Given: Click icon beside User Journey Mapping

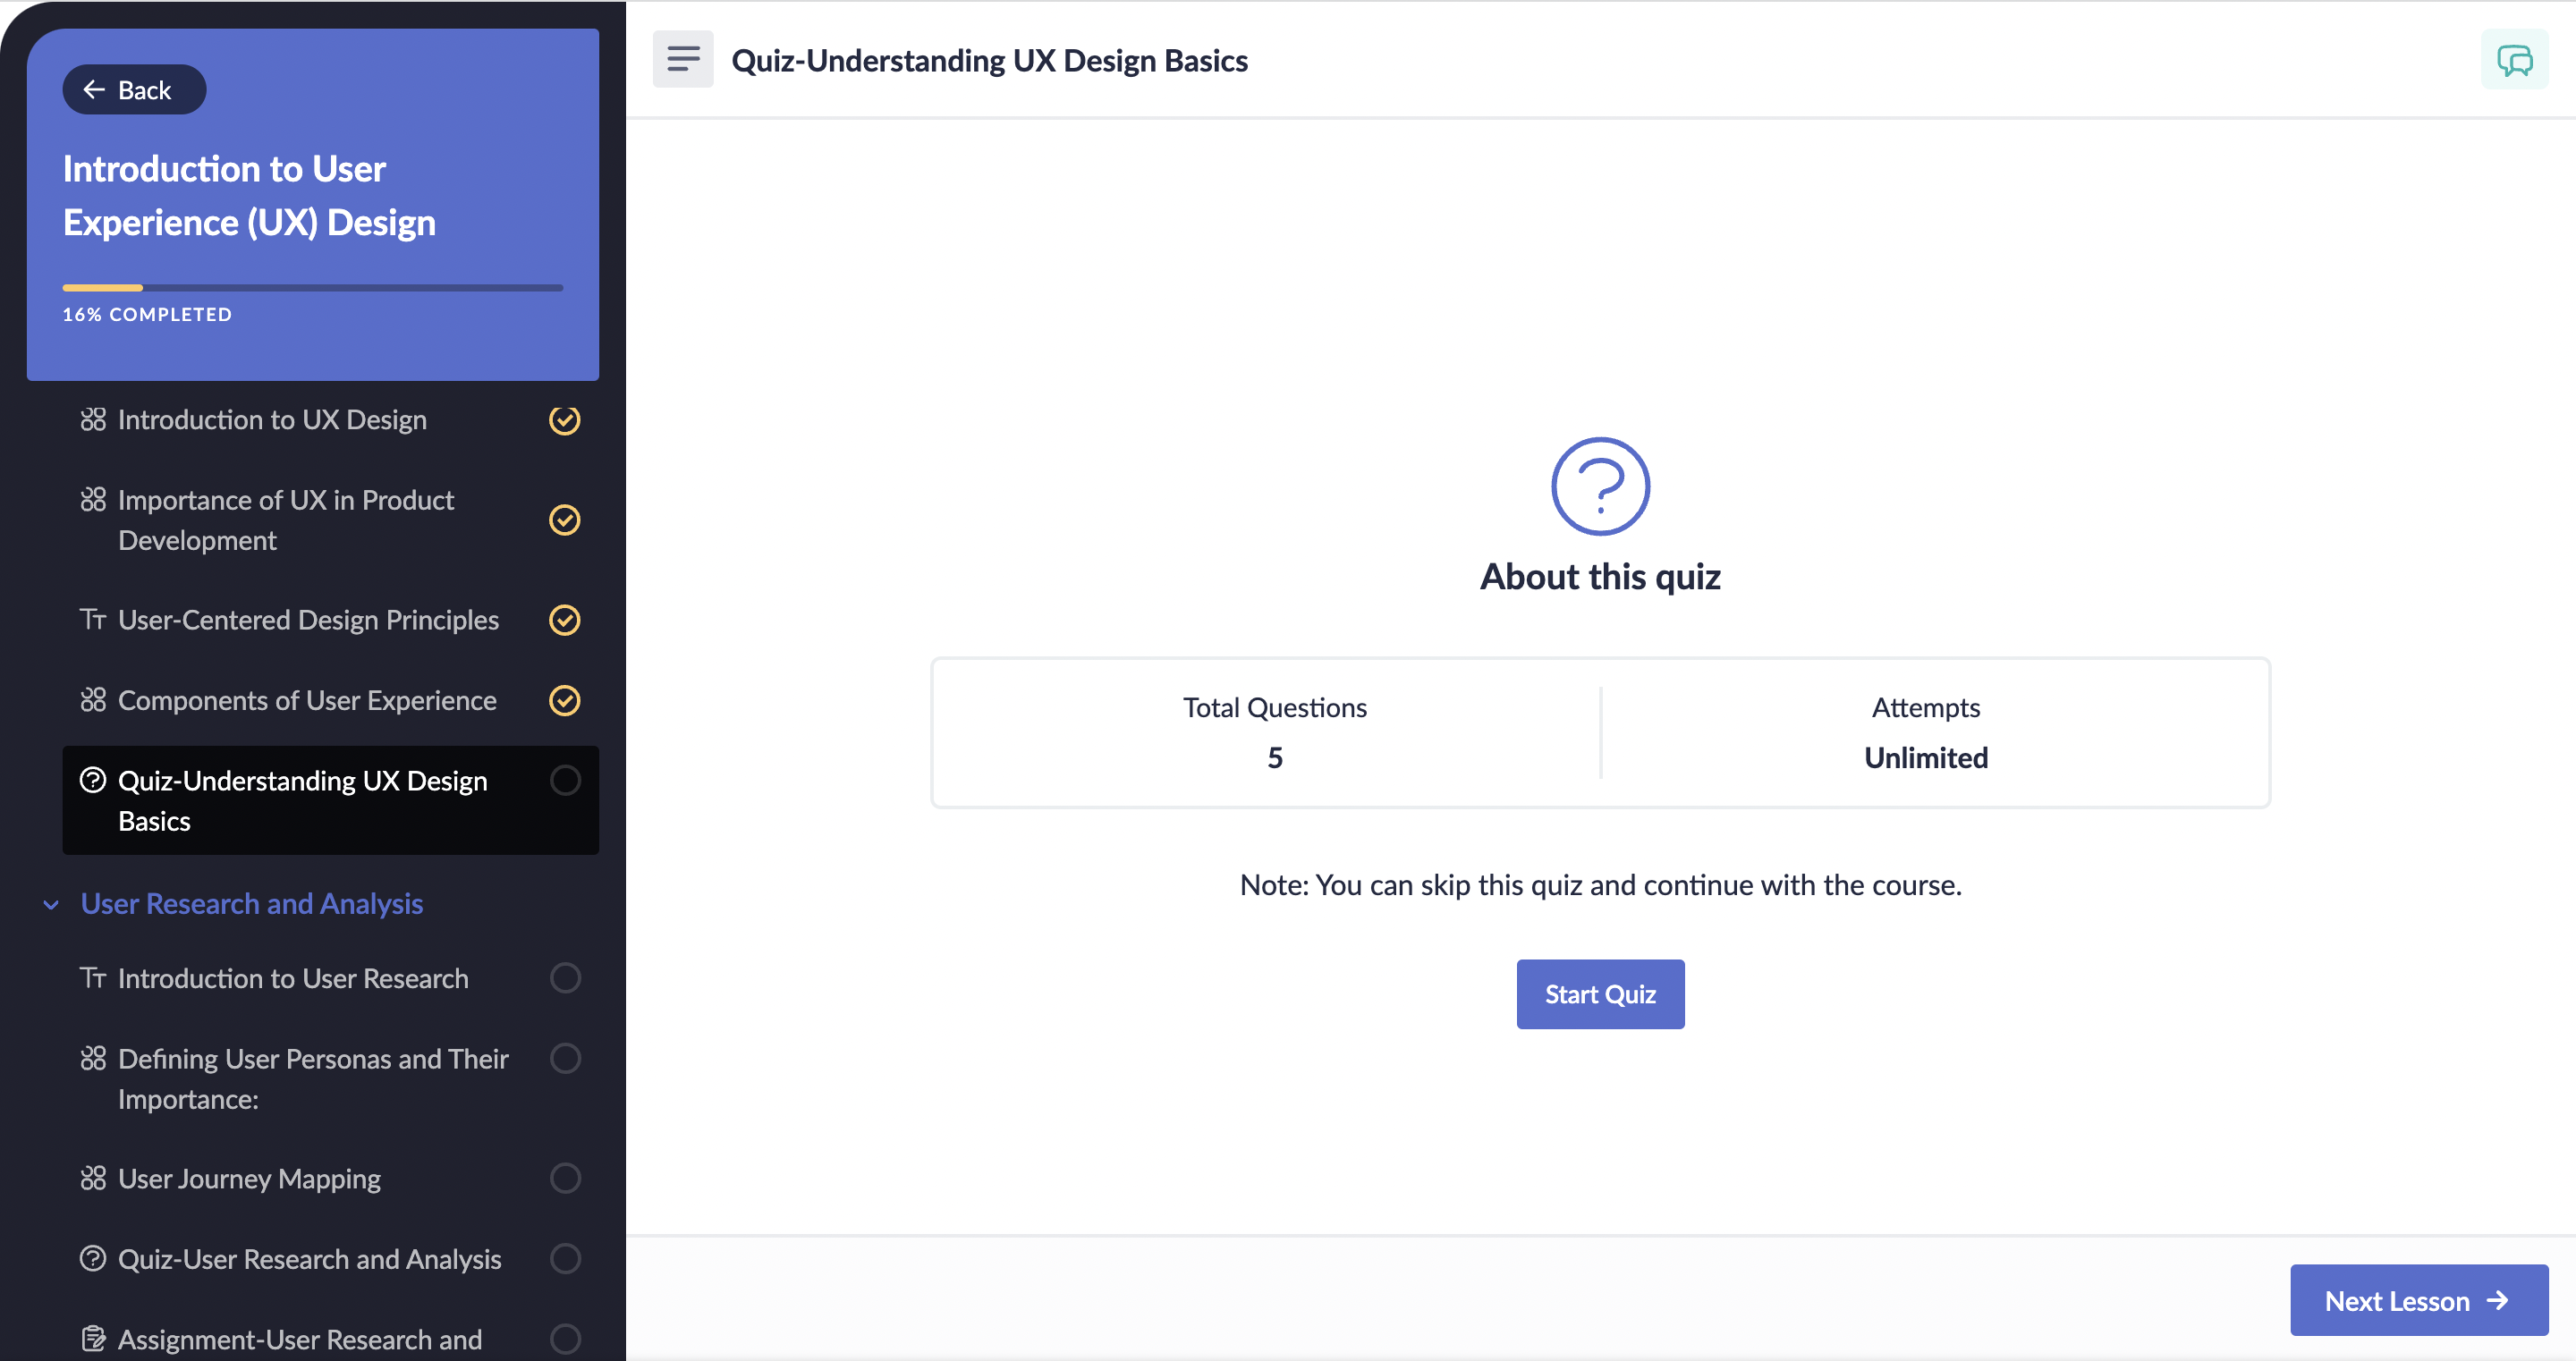Looking at the screenshot, I should [x=93, y=1178].
